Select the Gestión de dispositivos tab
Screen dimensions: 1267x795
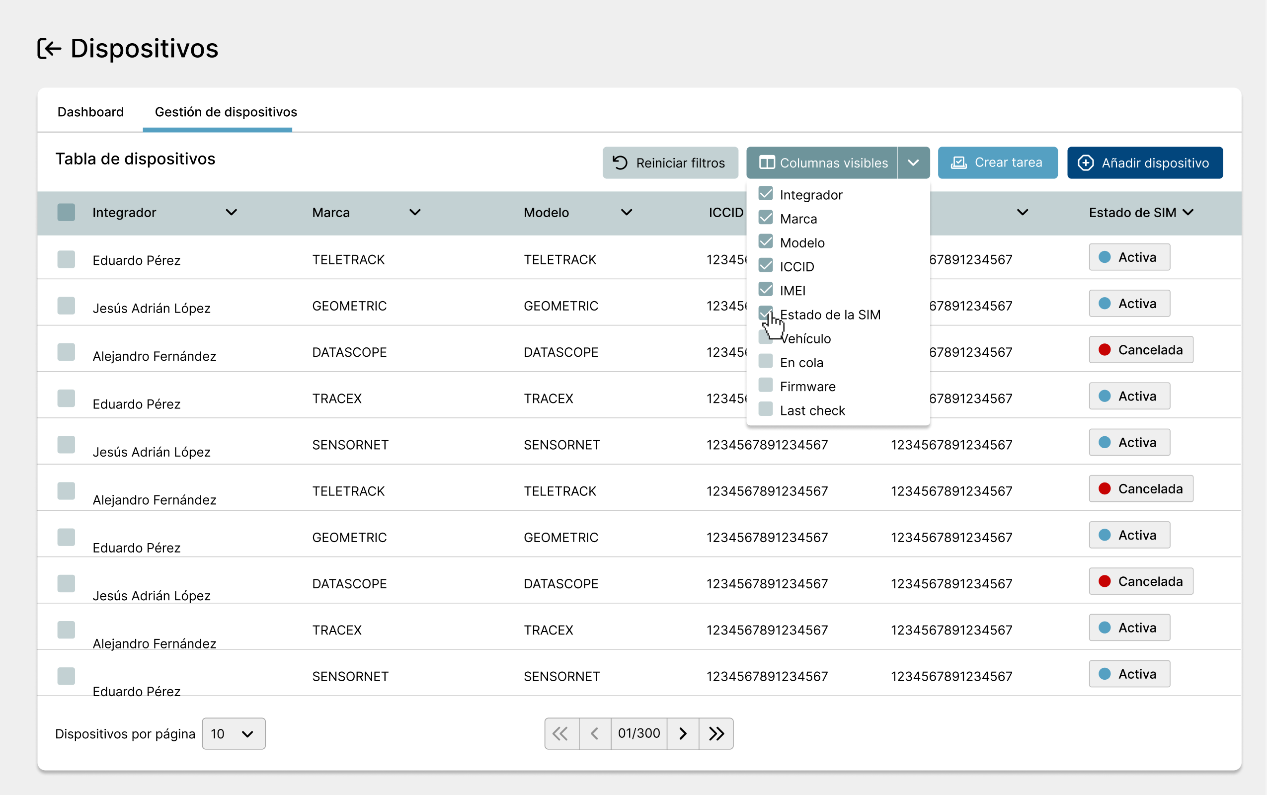[x=226, y=112]
